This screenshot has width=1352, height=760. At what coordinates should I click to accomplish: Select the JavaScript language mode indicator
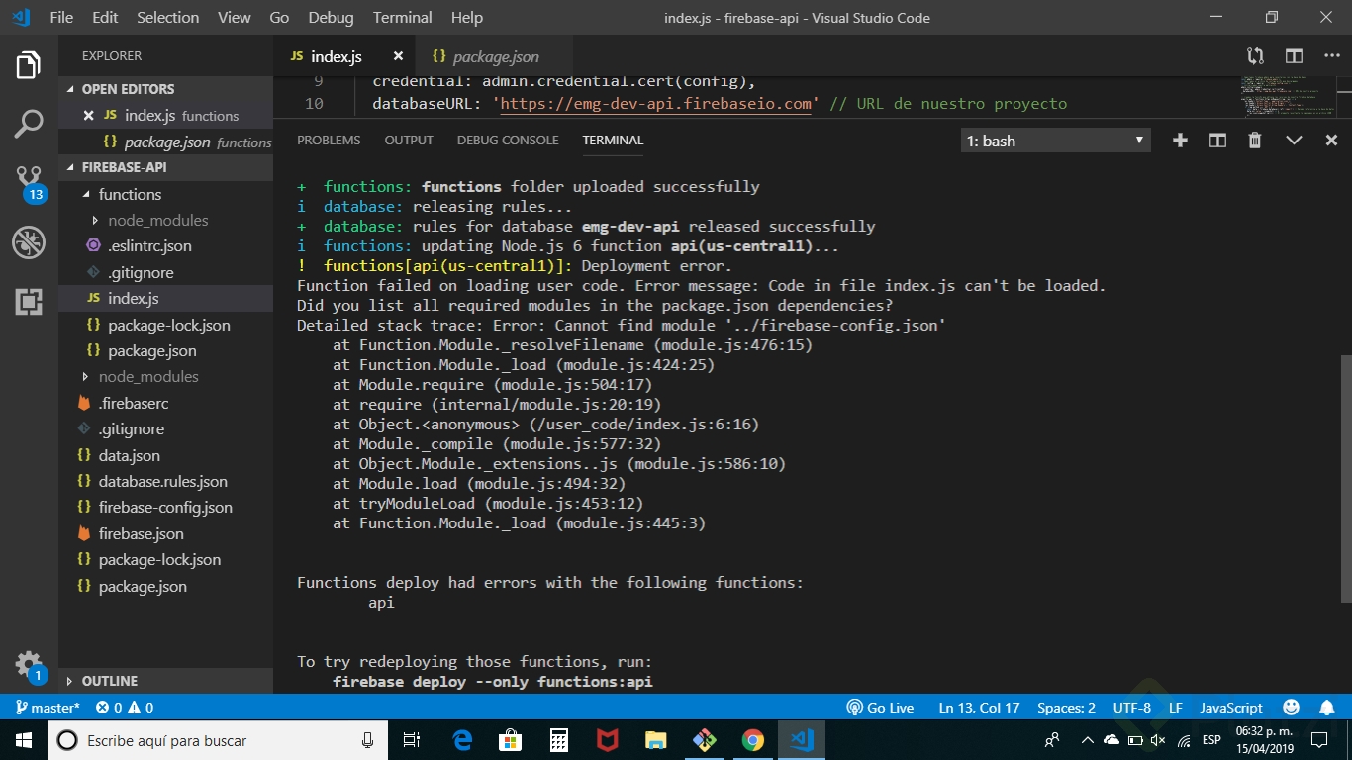tap(1229, 707)
